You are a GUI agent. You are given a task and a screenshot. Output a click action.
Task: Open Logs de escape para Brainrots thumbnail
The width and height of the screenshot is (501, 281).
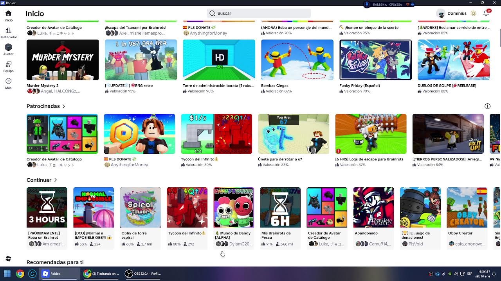(371, 134)
